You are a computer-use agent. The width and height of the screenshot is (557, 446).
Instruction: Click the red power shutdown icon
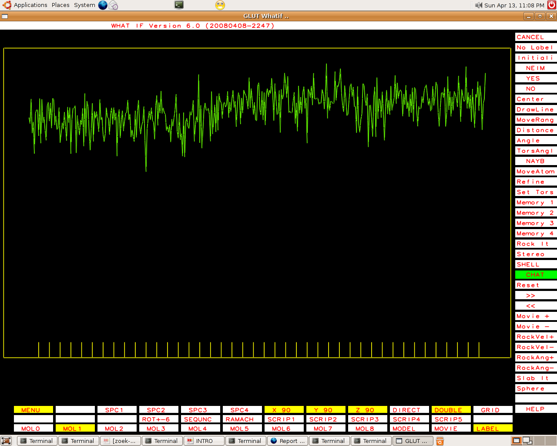[551, 5]
